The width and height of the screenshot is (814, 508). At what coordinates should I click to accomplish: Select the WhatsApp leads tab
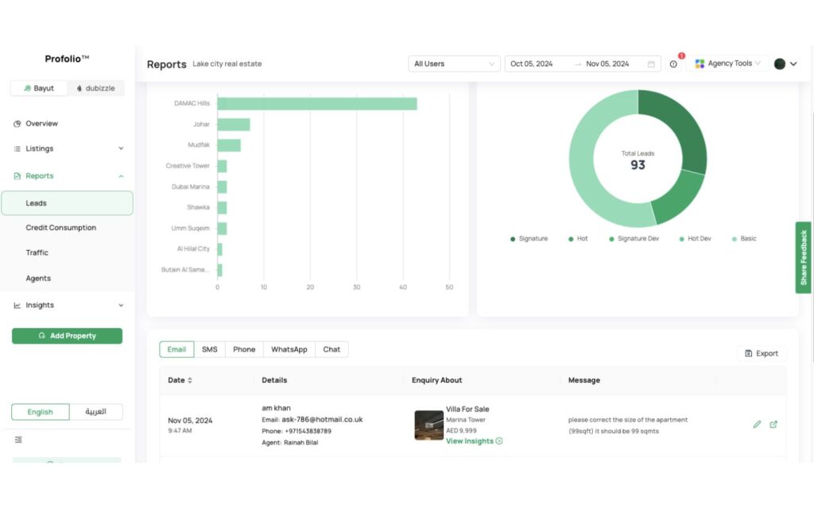[x=289, y=349]
